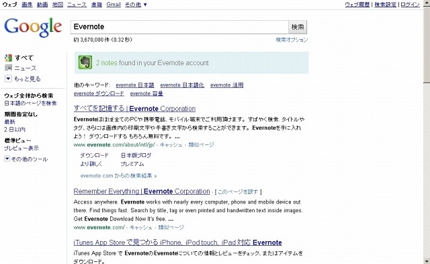Click the vertical scrollbar thumb
This screenshot has height=264, width=430.
[x=427, y=45]
